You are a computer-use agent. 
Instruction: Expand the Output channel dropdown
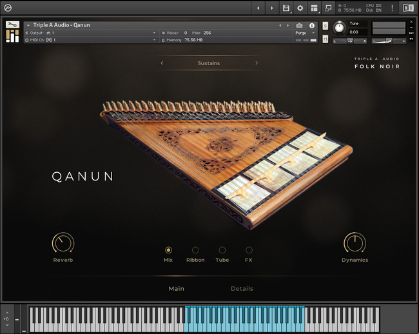click(154, 32)
